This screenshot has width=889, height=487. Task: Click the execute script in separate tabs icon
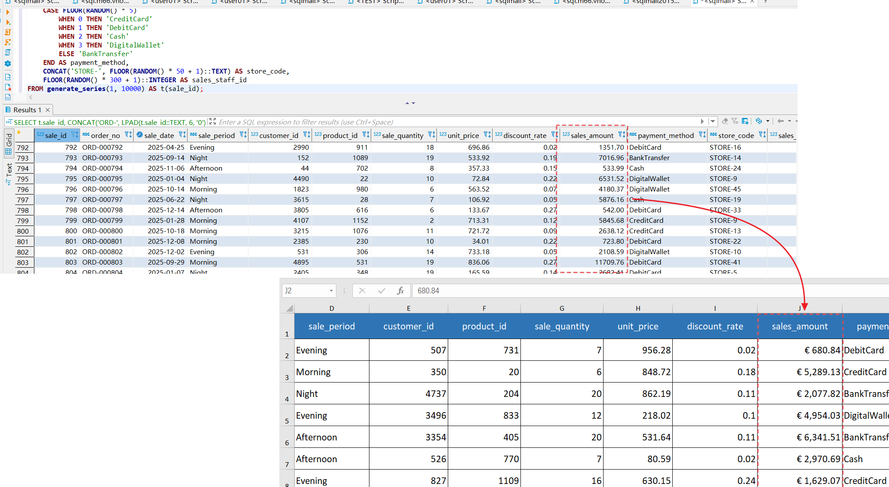click(8, 42)
